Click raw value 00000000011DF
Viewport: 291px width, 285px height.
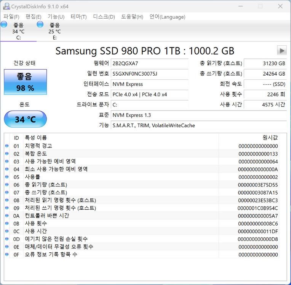(258, 232)
